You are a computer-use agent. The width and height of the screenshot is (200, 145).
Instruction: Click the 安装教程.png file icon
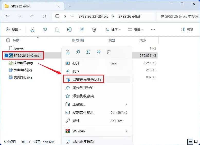point(11,63)
